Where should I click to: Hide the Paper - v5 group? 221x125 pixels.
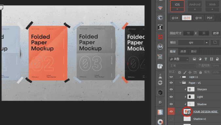point(171,83)
